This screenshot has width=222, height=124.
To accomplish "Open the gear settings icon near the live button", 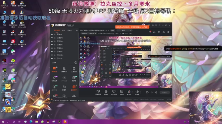I will pos(156,92).
